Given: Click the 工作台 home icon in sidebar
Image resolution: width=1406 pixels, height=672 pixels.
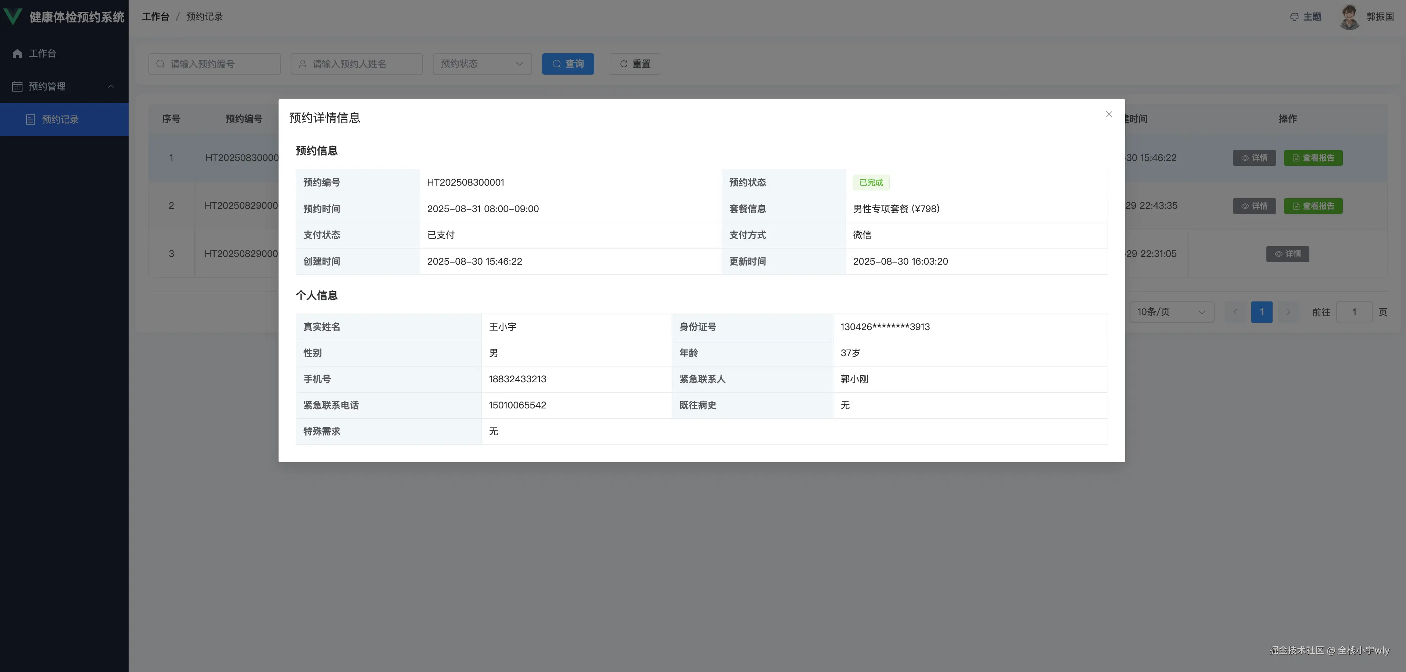Looking at the screenshot, I should click(18, 54).
